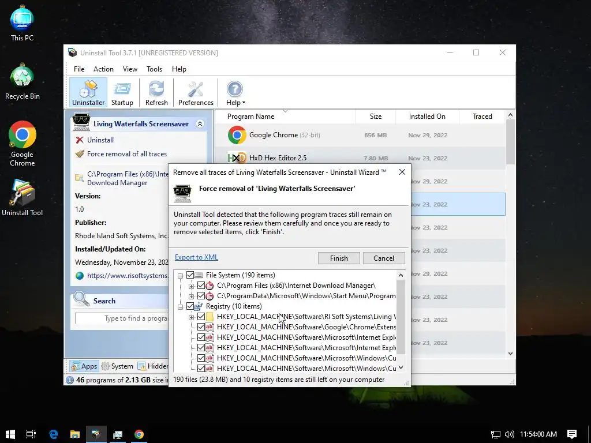Screen dimensions: 591x443
Task: Uncheck the ProgramData Start Menu checkbox
Action: (x=201, y=296)
